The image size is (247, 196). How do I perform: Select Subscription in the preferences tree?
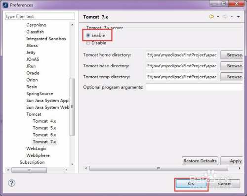click(x=32, y=162)
